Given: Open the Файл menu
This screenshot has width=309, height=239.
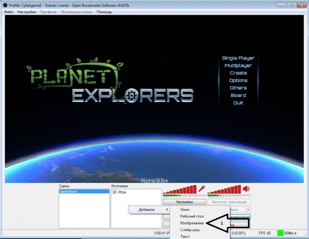Looking at the screenshot, I should tap(8, 12).
